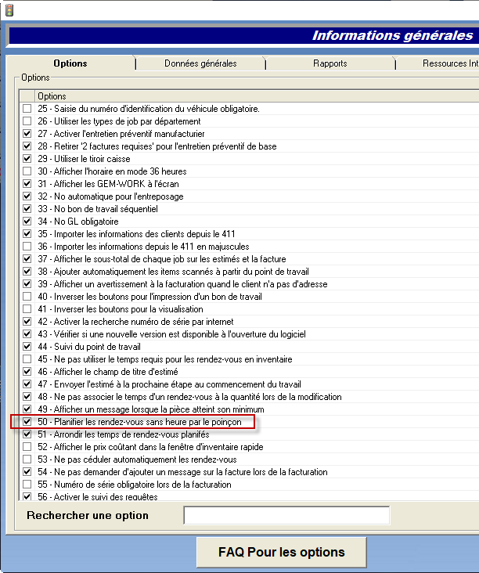Select the Options tab
This screenshot has height=573, width=479.
tap(70, 63)
